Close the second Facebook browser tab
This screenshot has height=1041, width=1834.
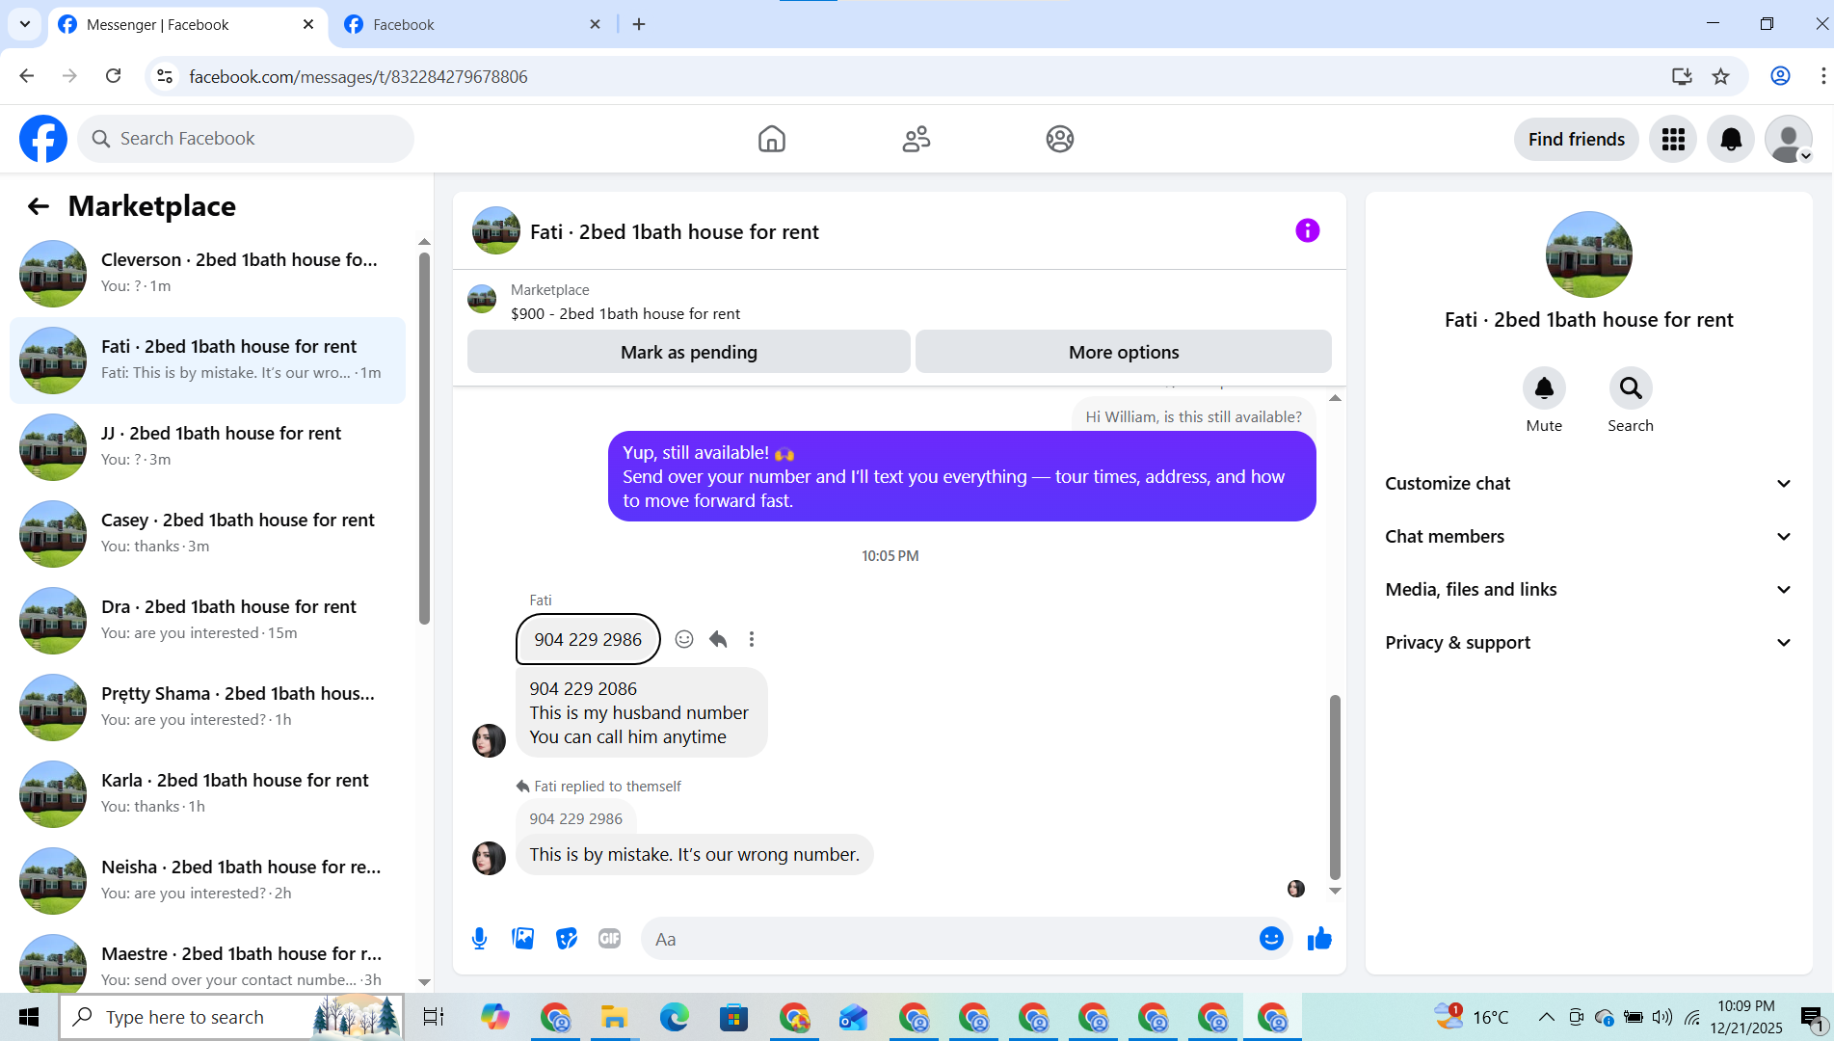595,25
